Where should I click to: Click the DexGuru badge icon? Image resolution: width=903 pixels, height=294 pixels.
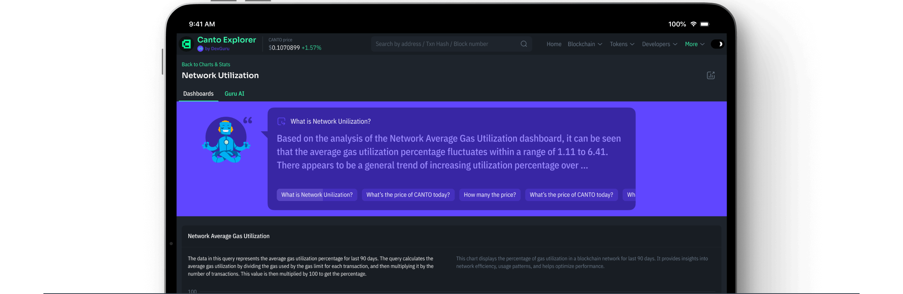point(200,49)
